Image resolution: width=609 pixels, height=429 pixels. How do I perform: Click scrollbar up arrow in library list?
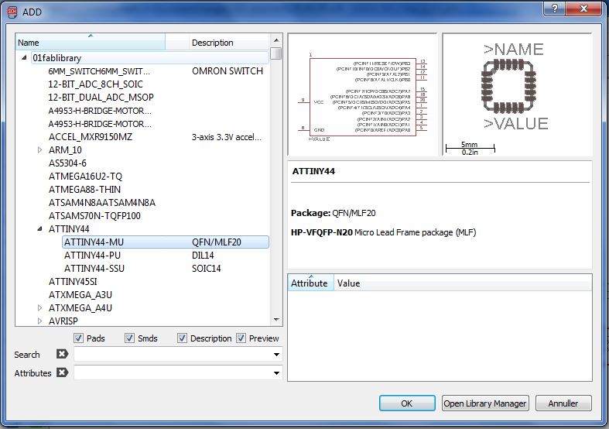click(x=276, y=40)
